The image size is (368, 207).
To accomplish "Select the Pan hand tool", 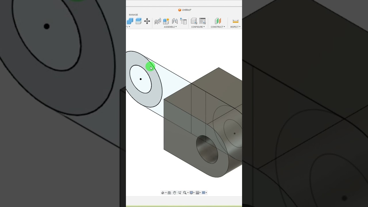I will coord(175,193).
